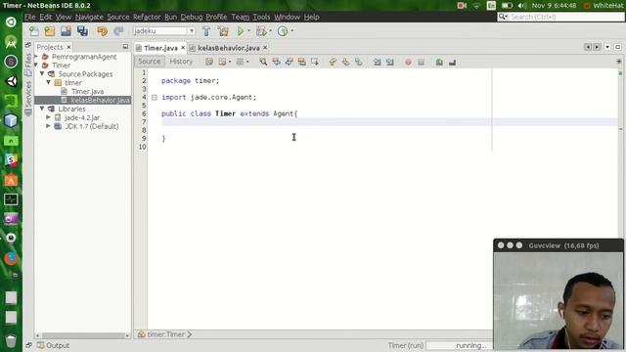626x352 pixels.
Task: Open the Debug Project dropdown arrow
Action: click(270, 31)
